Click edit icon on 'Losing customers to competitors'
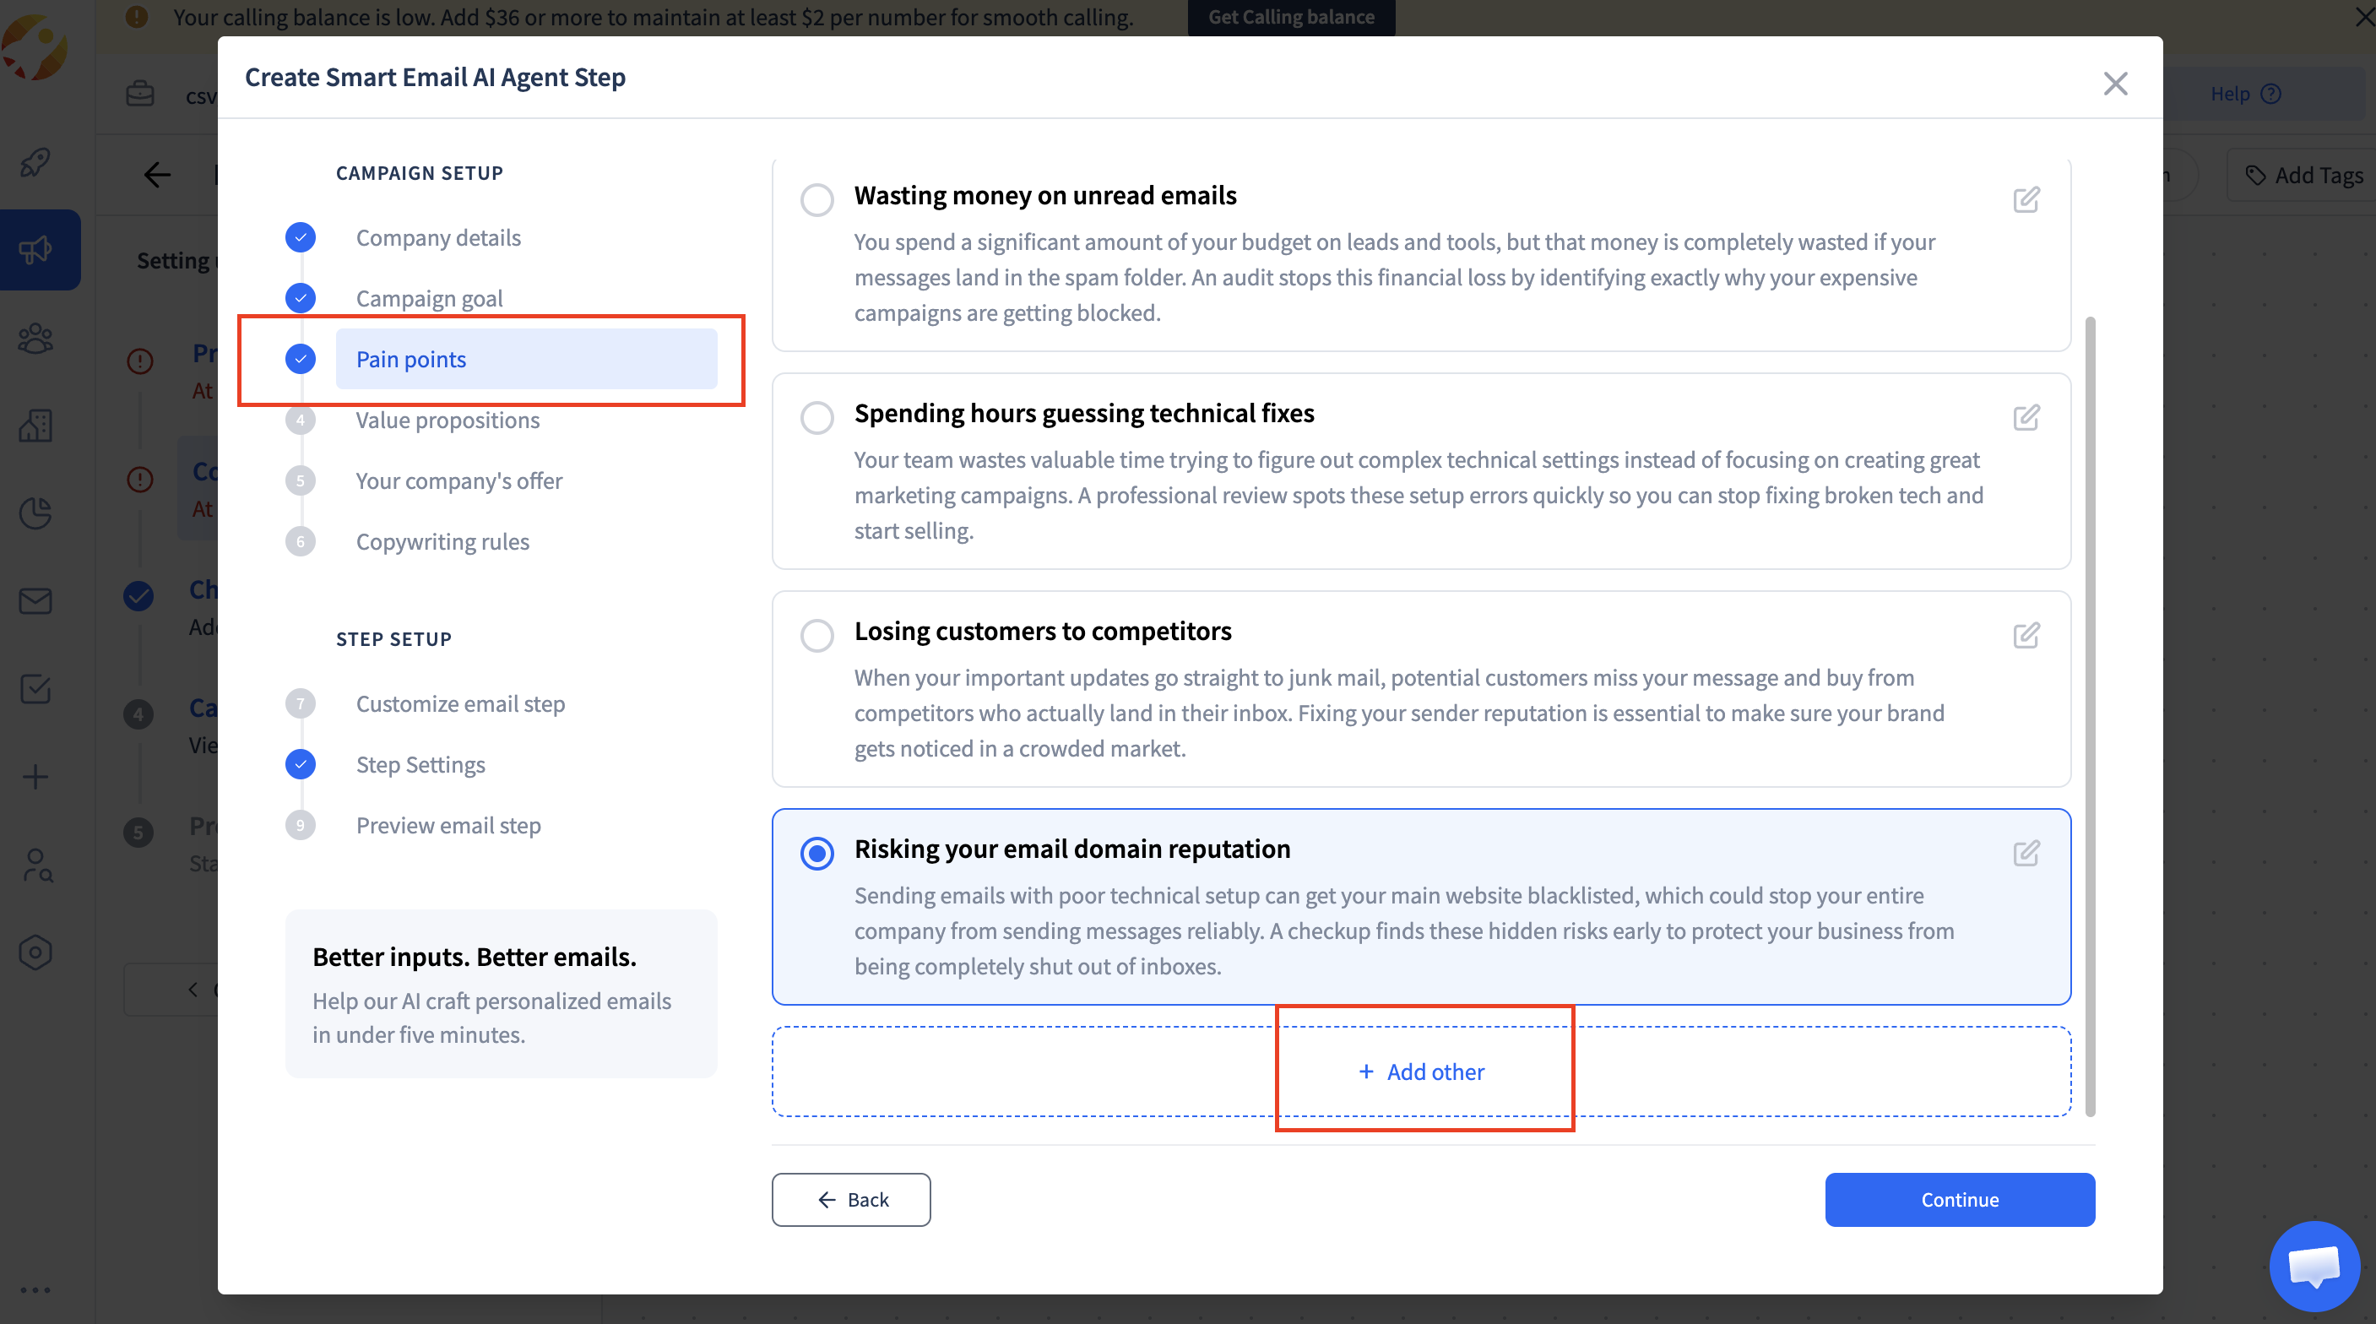The width and height of the screenshot is (2376, 1324). tap(2026, 635)
